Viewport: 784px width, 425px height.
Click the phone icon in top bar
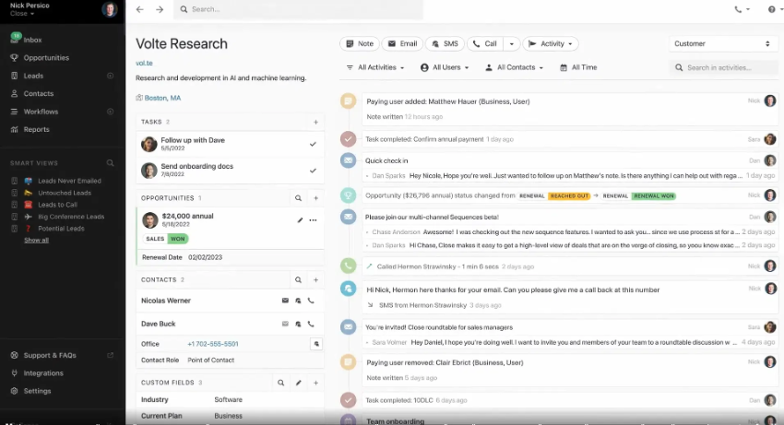coord(738,9)
